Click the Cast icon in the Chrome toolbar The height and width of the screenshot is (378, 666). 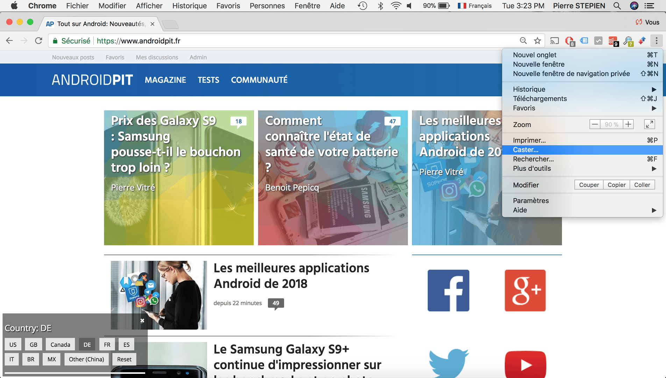click(x=554, y=41)
